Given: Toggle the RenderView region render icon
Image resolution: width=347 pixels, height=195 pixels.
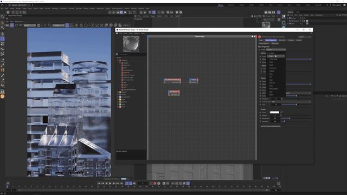Looking at the screenshot, I should [50, 25].
